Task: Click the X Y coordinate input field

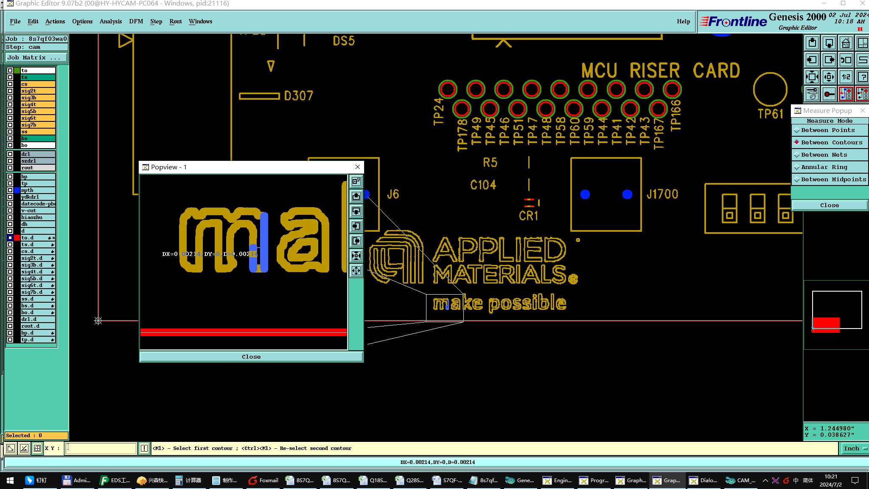Action: [x=101, y=448]
